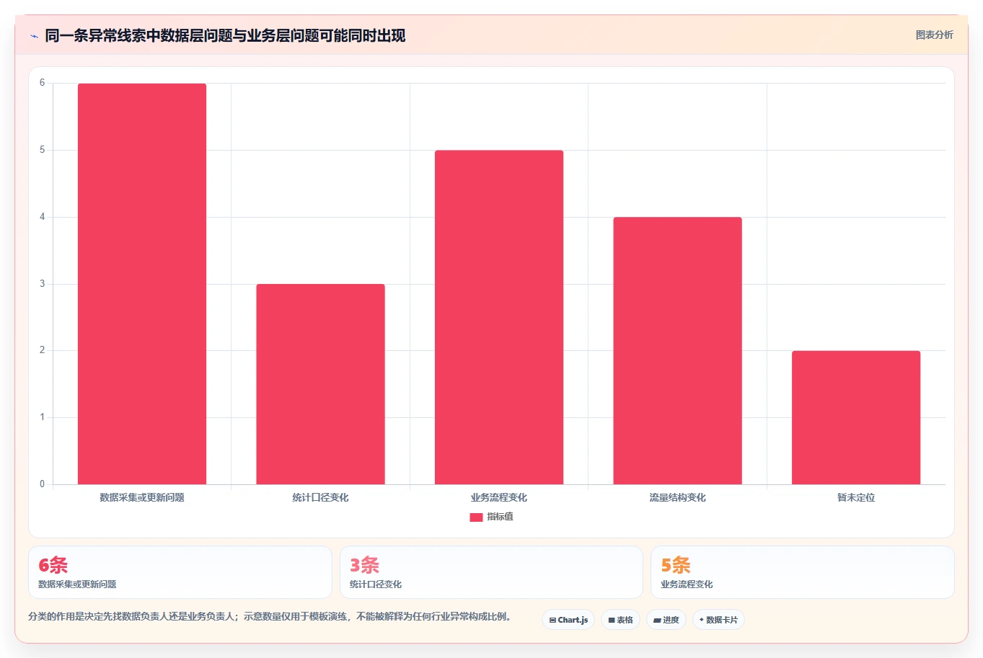The width and height of the screenshot is (983, 658).
Task: Click x-axis label 流量结构变化
Action: point(677,497)
